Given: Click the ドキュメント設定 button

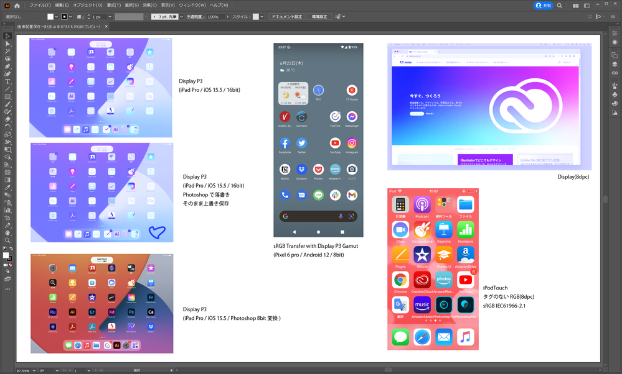Looking at the screenshot, I should 287,17.
